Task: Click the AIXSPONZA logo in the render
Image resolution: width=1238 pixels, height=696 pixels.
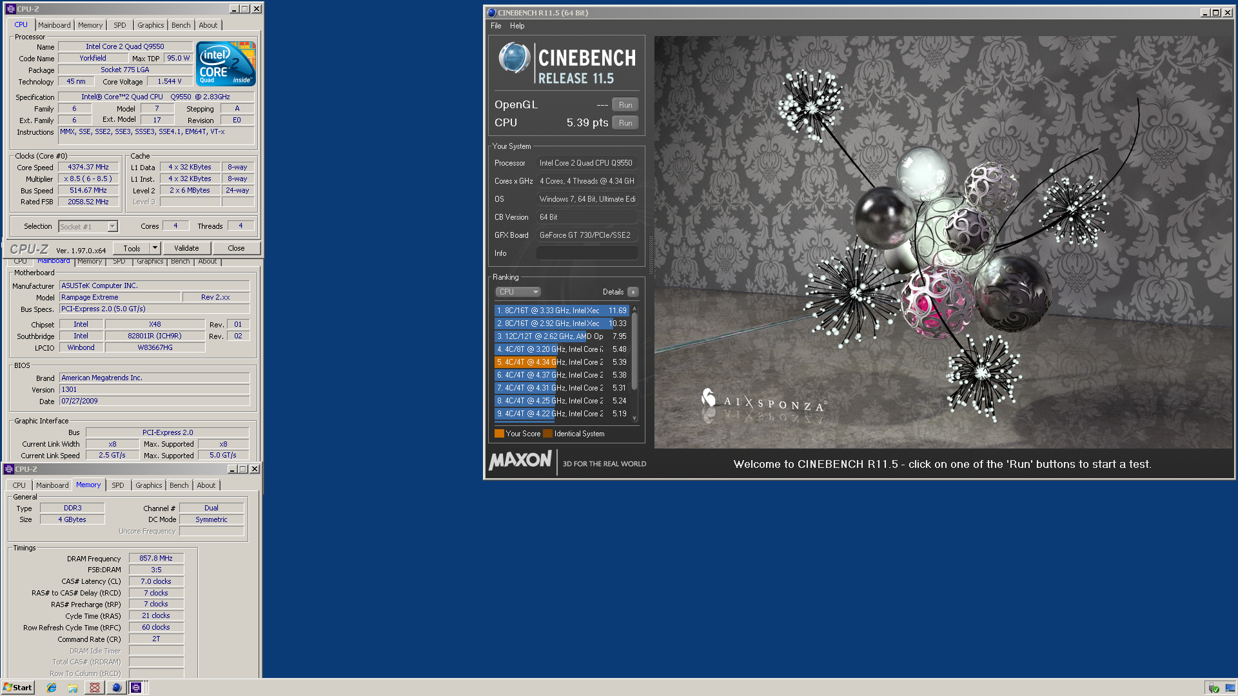Action: (x=764, y=403)
